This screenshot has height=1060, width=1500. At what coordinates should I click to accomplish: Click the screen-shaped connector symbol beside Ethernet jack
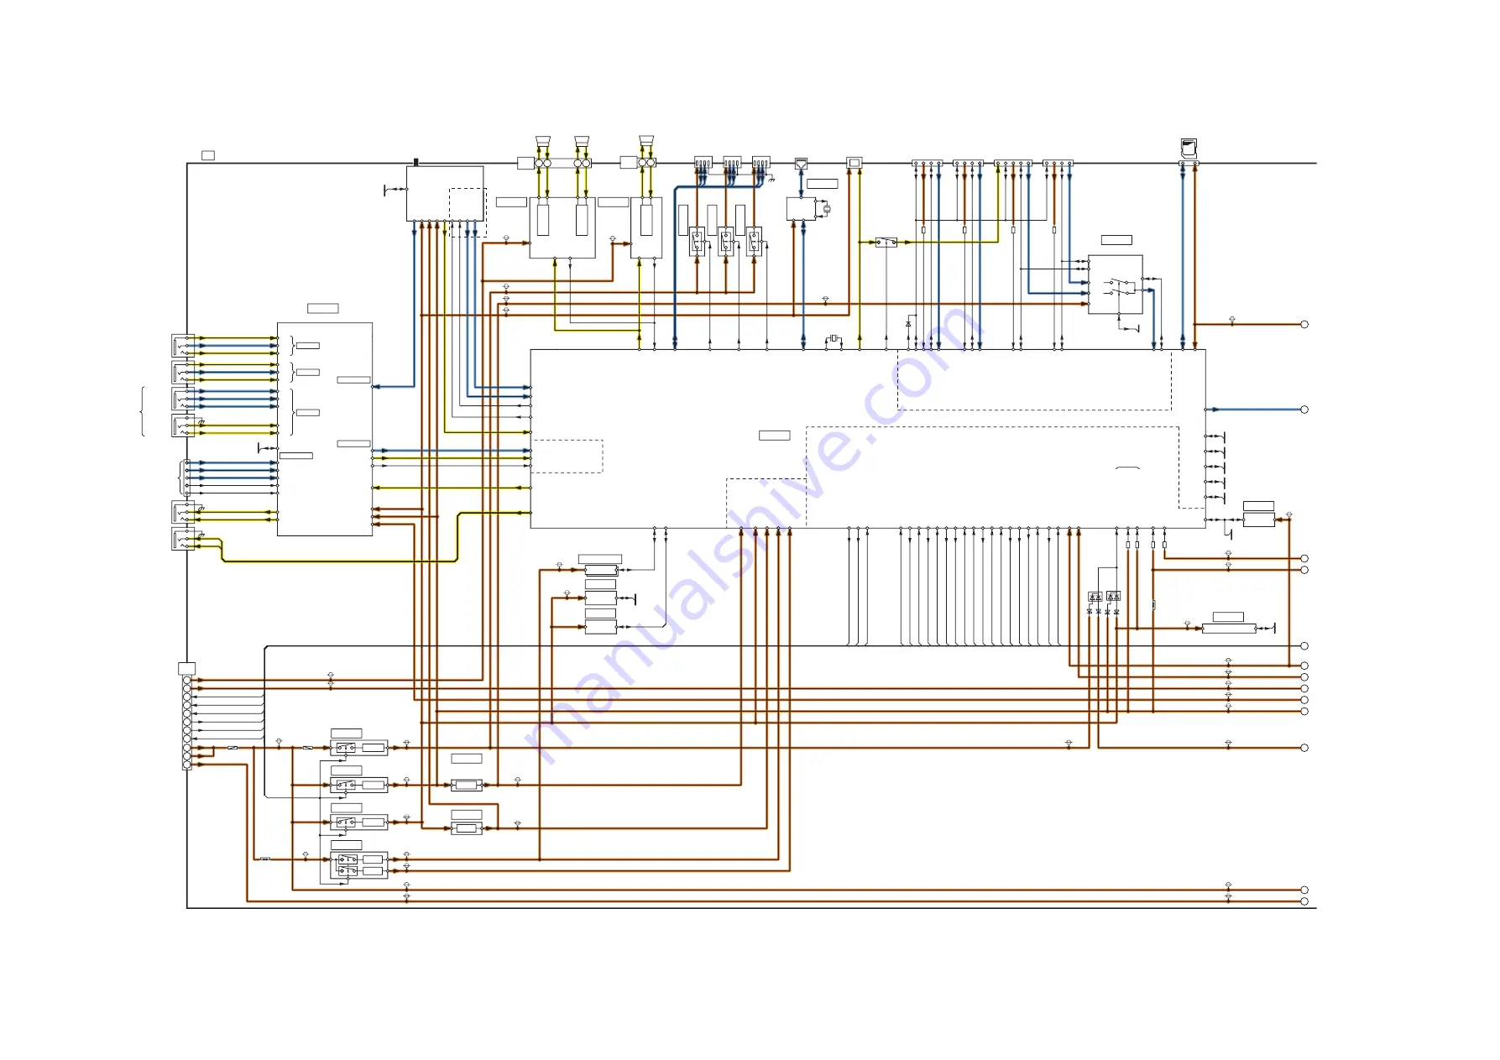[855, 163]
